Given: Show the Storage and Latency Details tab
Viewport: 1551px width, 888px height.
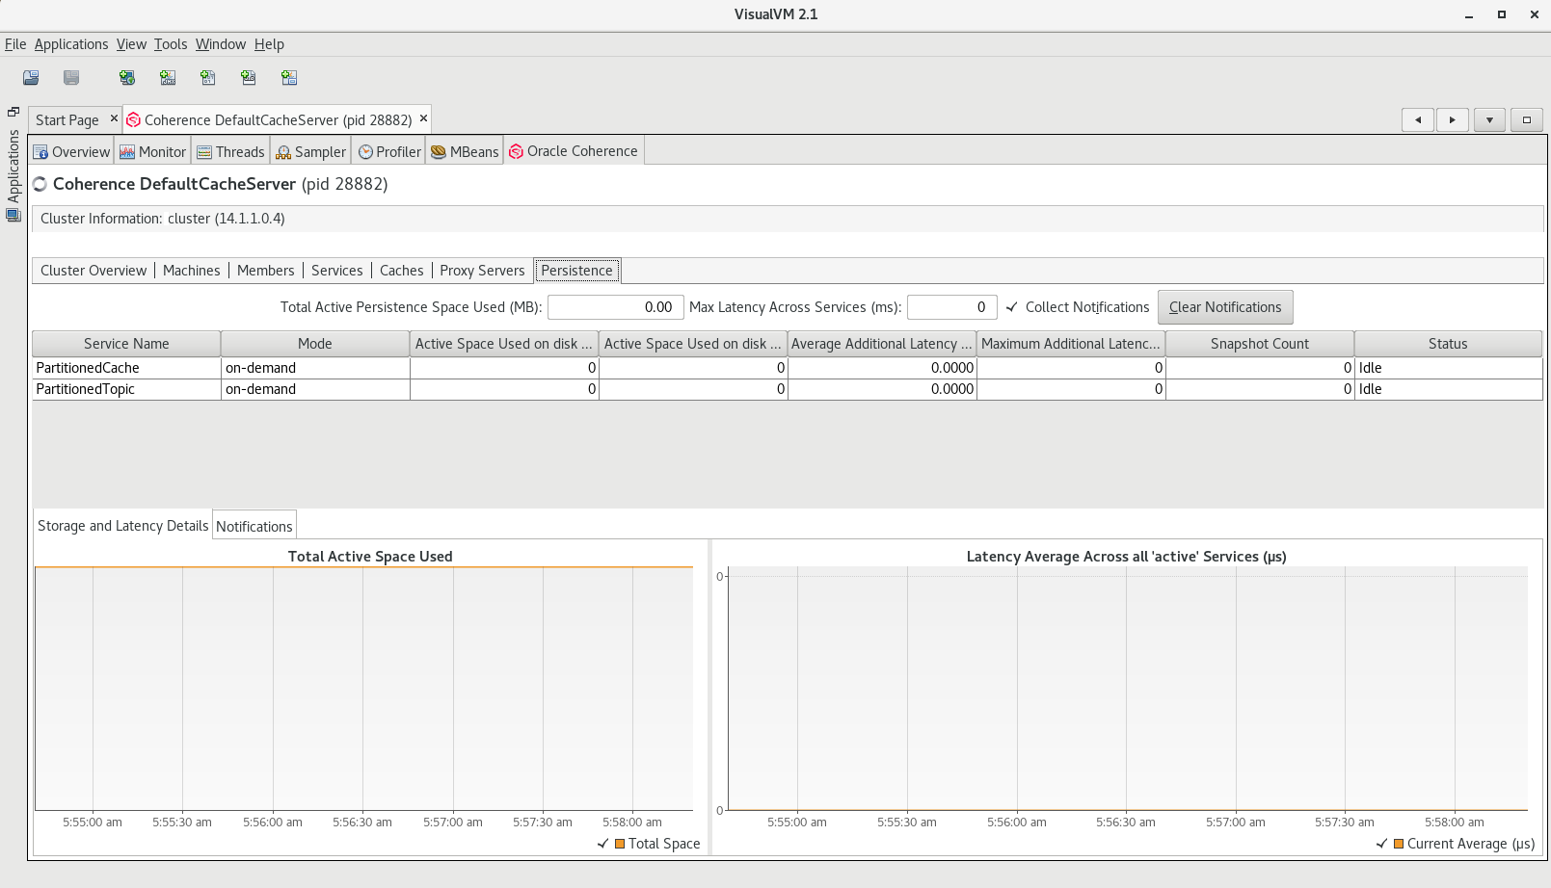Looking at the screenshot, I should [x=122, y=526].
